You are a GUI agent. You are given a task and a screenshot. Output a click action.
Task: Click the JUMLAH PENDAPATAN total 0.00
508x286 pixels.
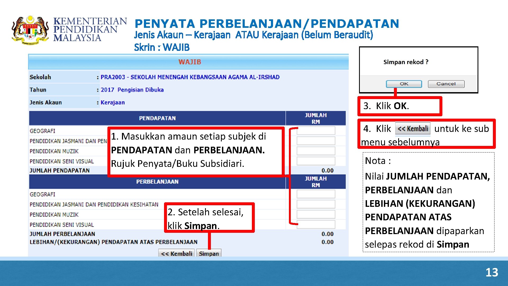point(327,171)
